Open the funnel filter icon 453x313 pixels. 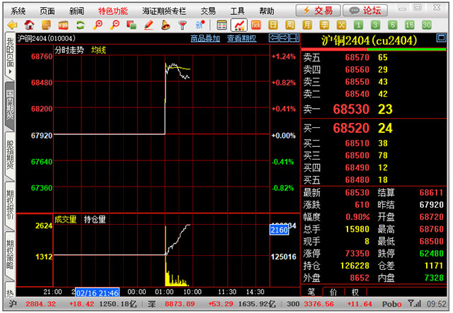click(x=183, y=25)
